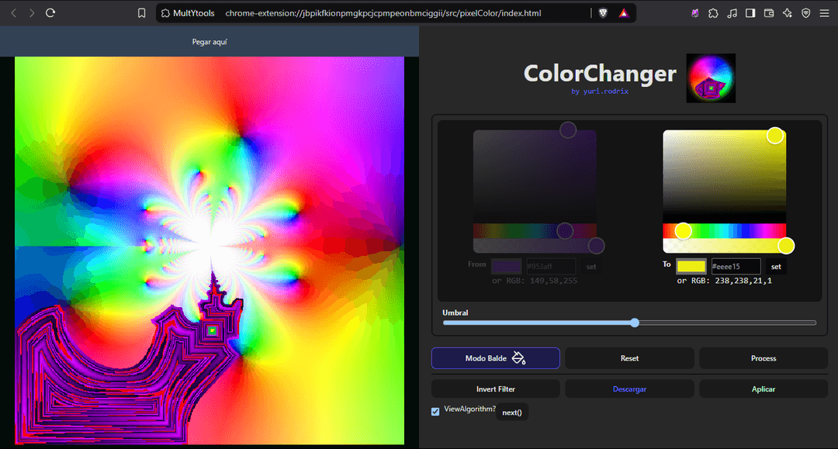Open the music note playlist icon

click(x=732, y=13)
